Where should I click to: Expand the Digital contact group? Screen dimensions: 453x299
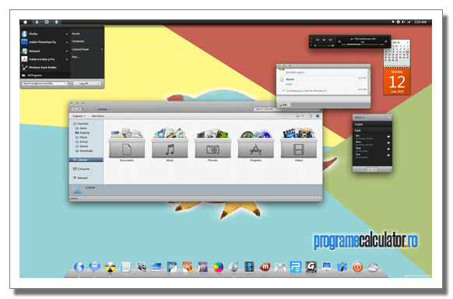[x=372, y=125]
